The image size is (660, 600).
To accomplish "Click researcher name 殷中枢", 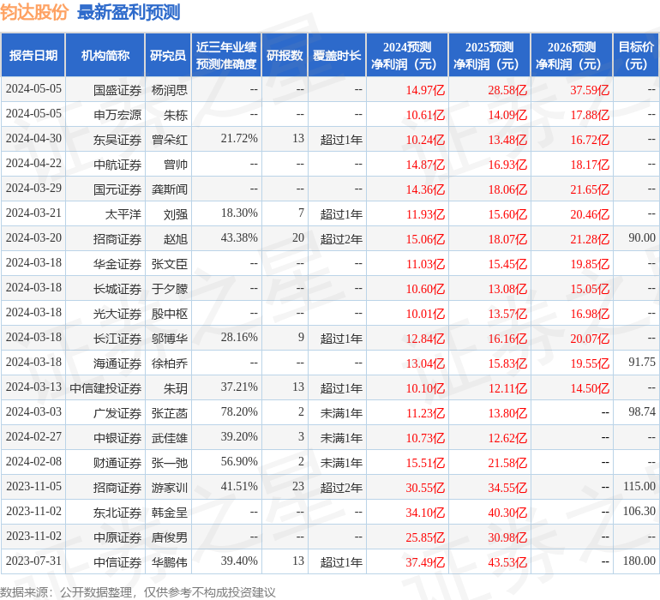I will [169, 314].
